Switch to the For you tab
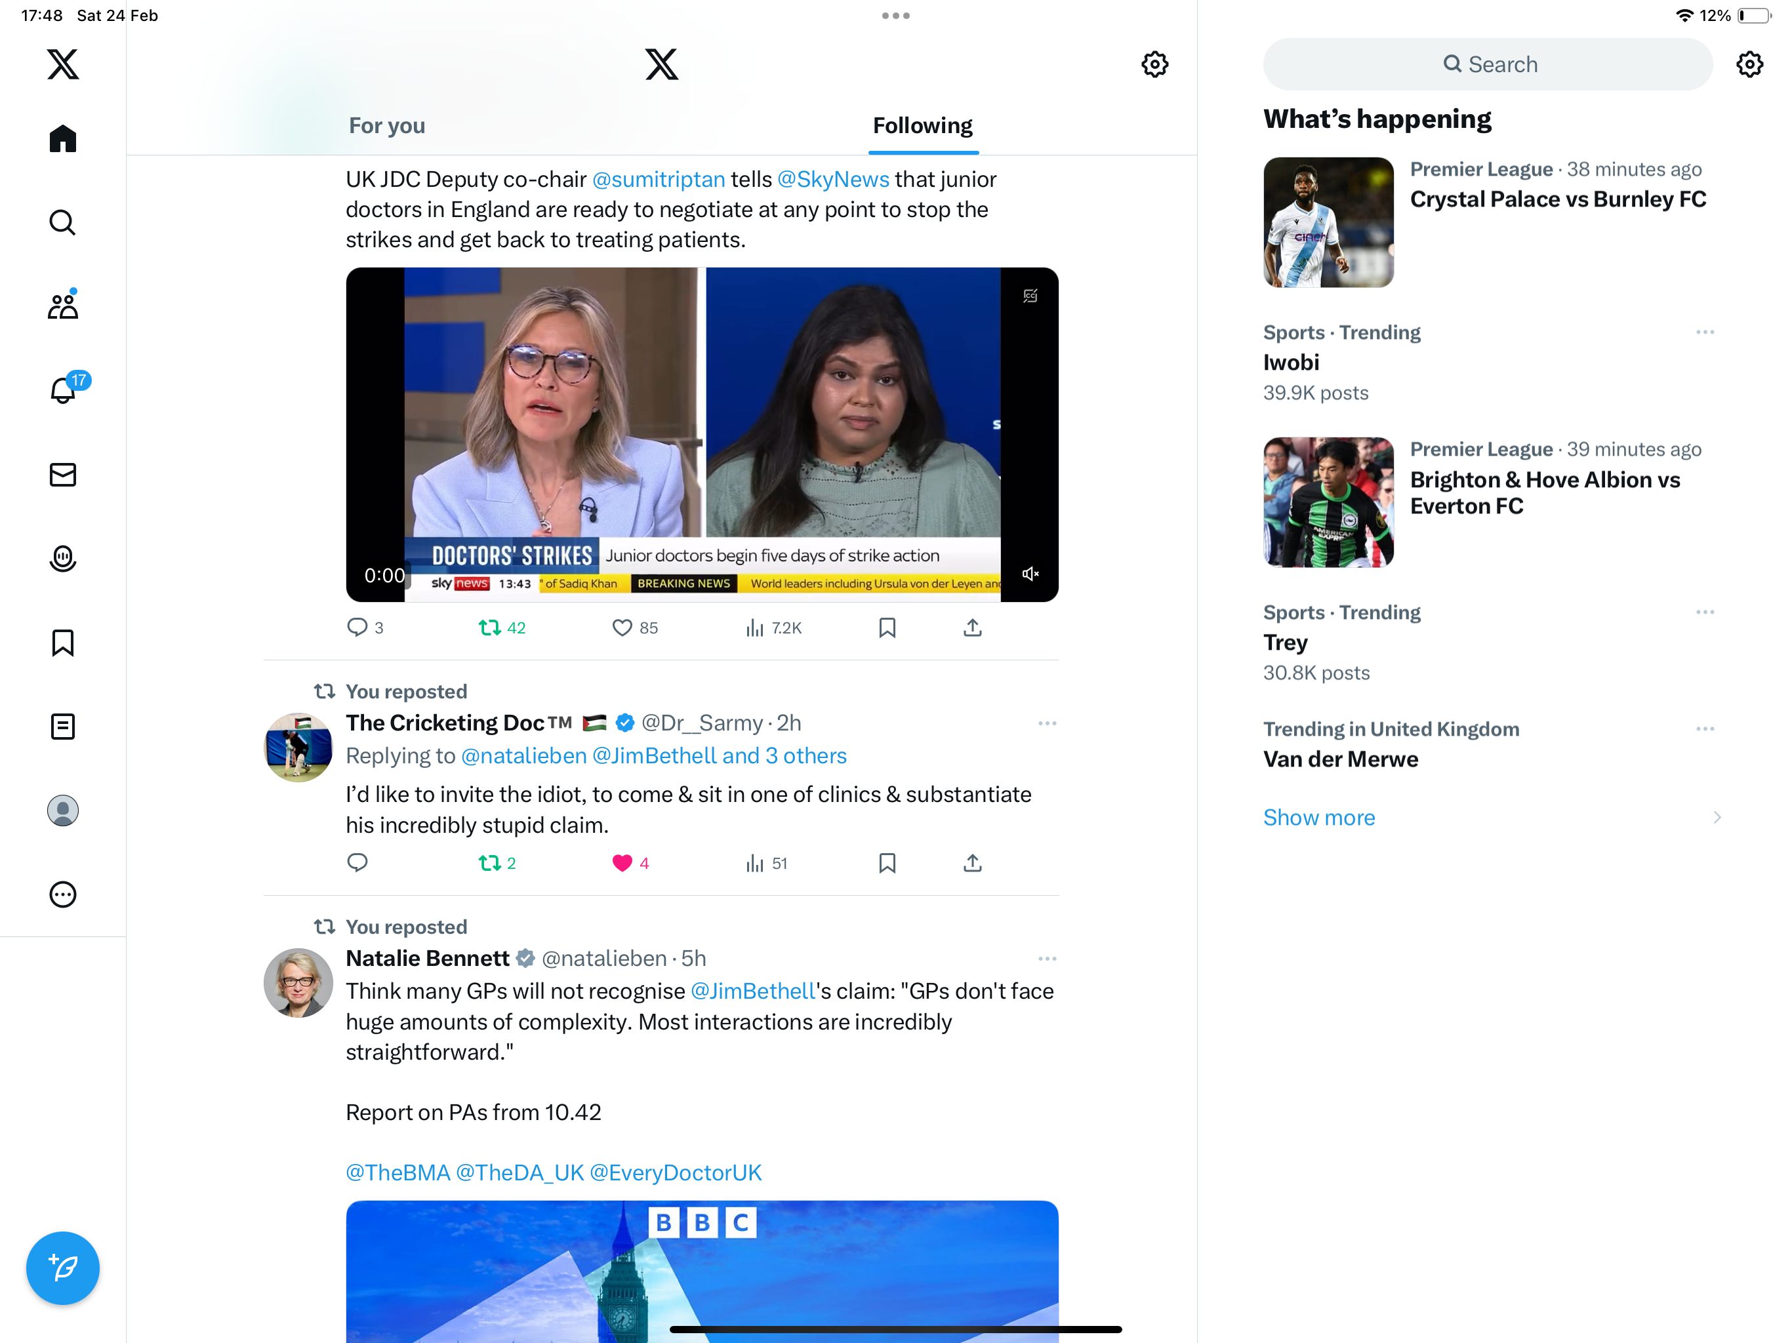 click(x=387, y=125)
